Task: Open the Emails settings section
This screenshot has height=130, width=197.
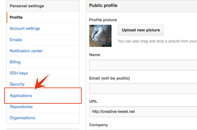Action: coord(16,40)
